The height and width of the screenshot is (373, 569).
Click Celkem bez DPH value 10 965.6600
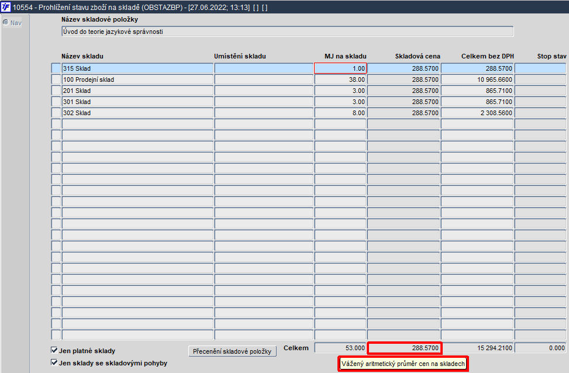pyautogui.click(x=477, y=80)
